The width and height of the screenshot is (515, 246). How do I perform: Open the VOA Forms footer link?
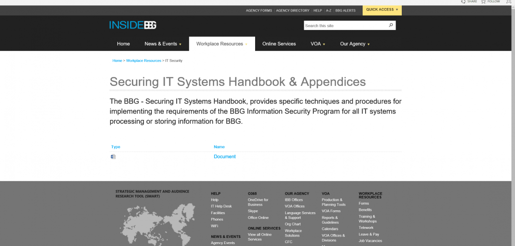coord(331,211)
